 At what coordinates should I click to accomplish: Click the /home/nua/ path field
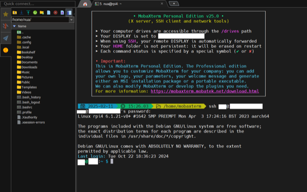click(40, 20)
